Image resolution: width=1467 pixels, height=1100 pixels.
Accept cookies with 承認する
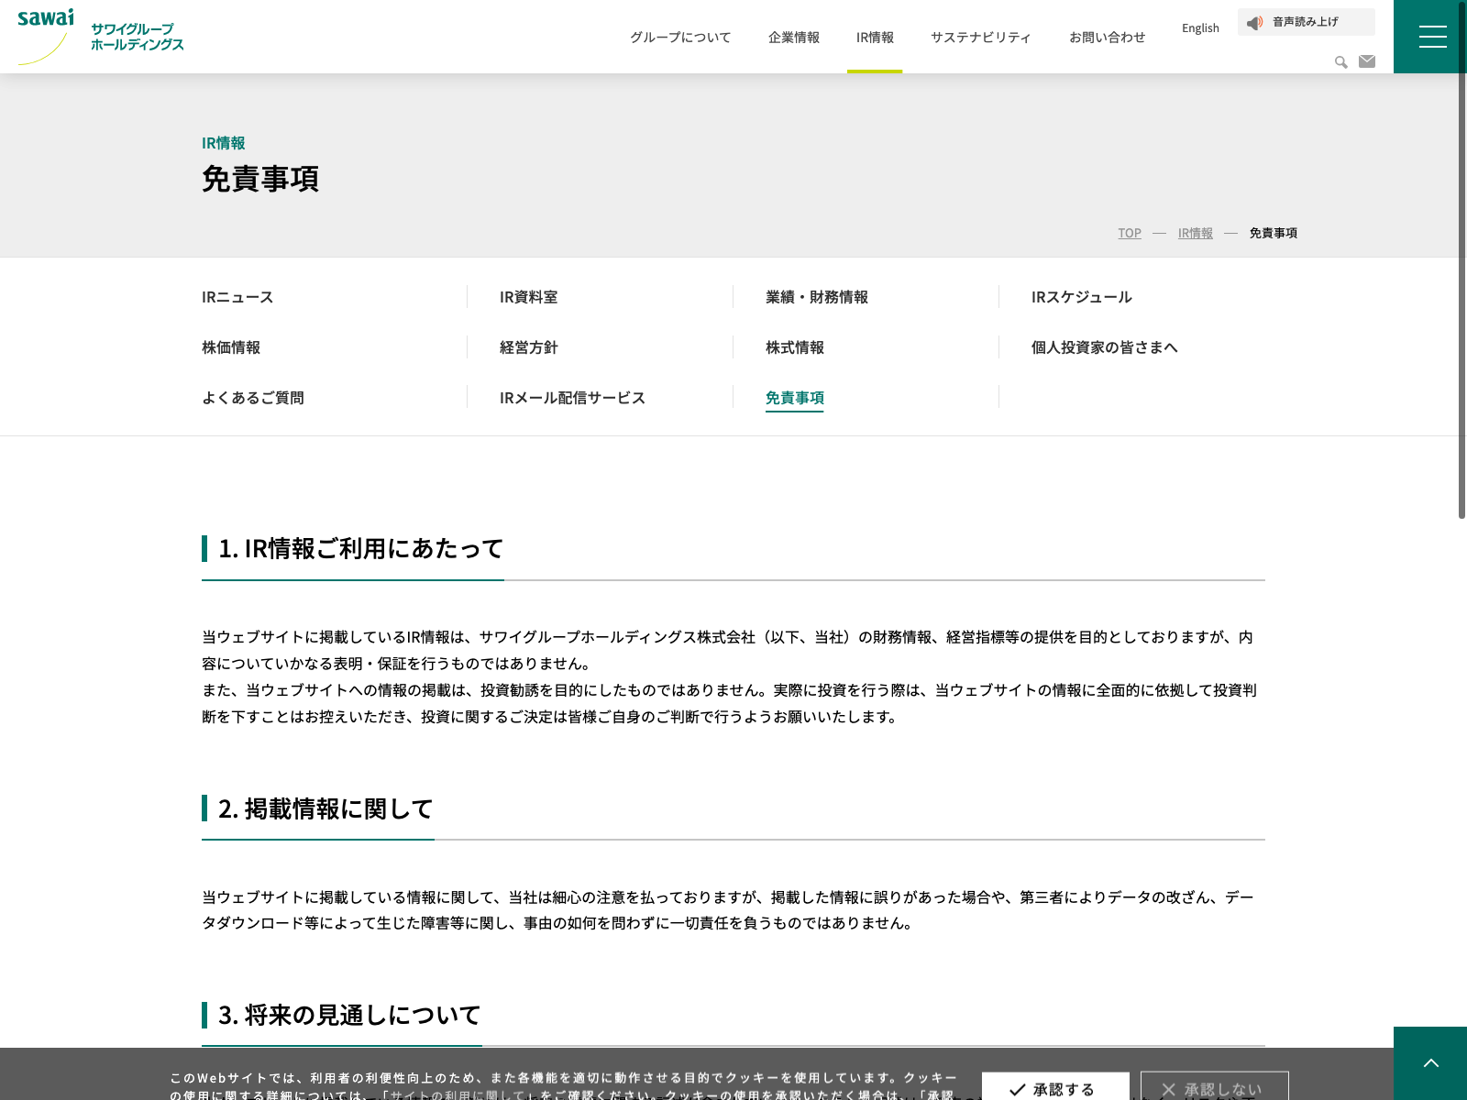(1055, 1088)
